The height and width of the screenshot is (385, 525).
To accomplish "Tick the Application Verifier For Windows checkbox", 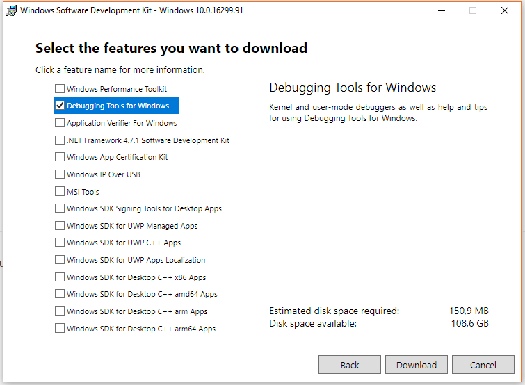I will (x=60, y=123).
